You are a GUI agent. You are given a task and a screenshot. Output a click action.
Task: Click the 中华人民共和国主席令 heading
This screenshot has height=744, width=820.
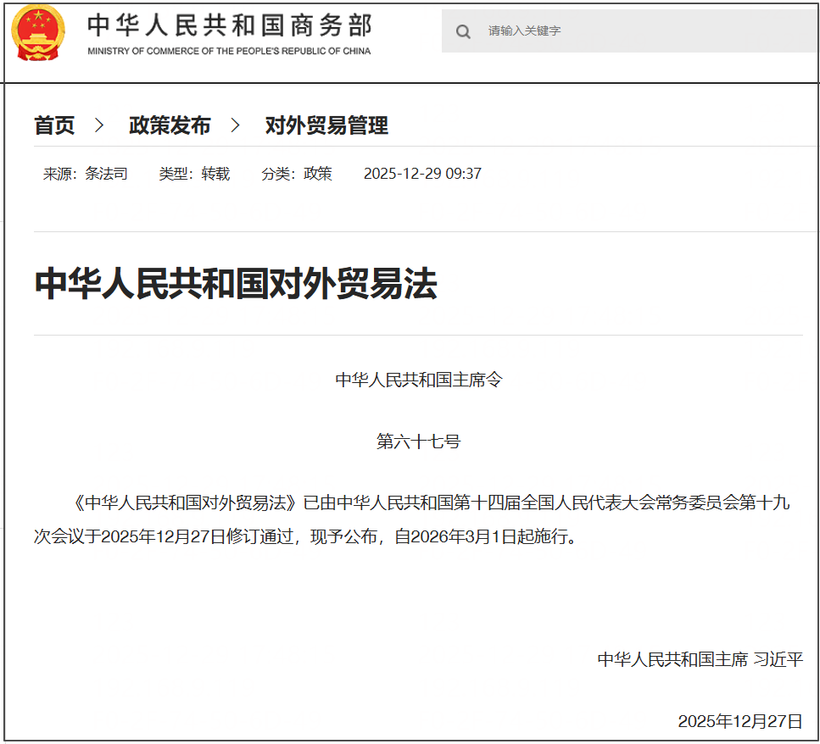pyautogui.click(x=419, y=380)
